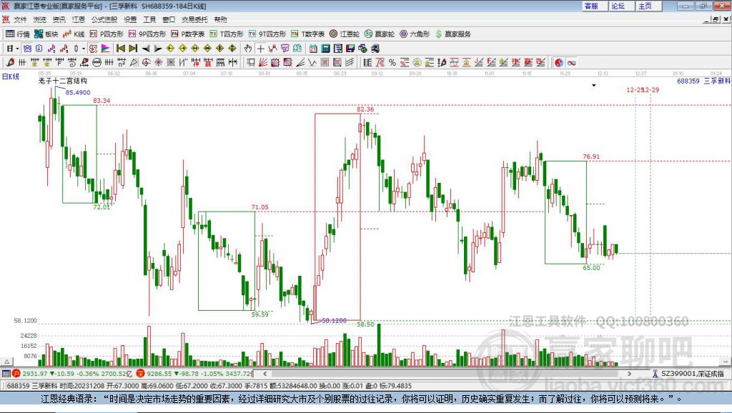Viewport: 732px width, 413px height.
Task: Click the 688359 三孚新科 stock label
Action: pyautogui.click(x=703, y=81)
